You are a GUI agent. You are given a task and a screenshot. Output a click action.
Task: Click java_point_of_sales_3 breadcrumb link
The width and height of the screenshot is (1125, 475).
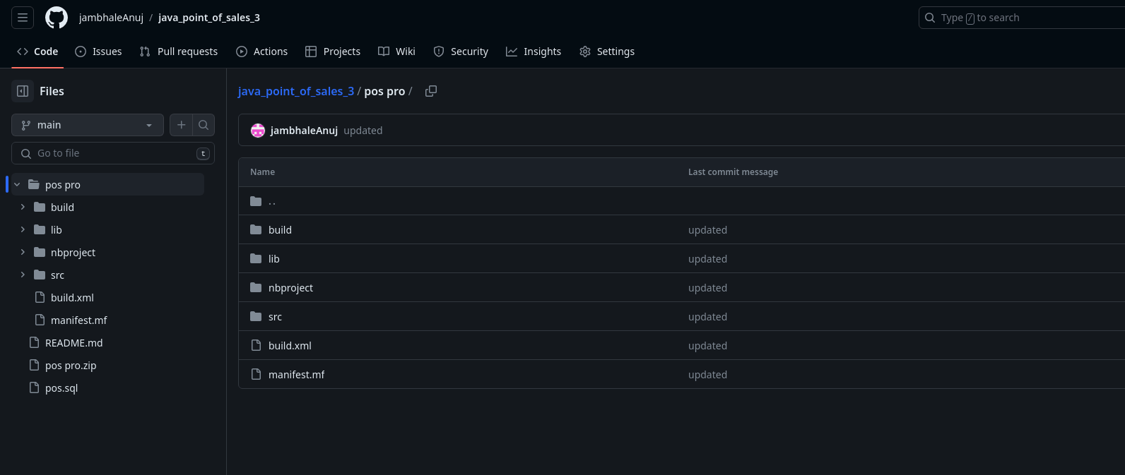pos(296,91)
